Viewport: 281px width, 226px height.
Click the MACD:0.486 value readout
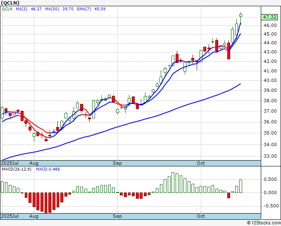pos(48,169)
